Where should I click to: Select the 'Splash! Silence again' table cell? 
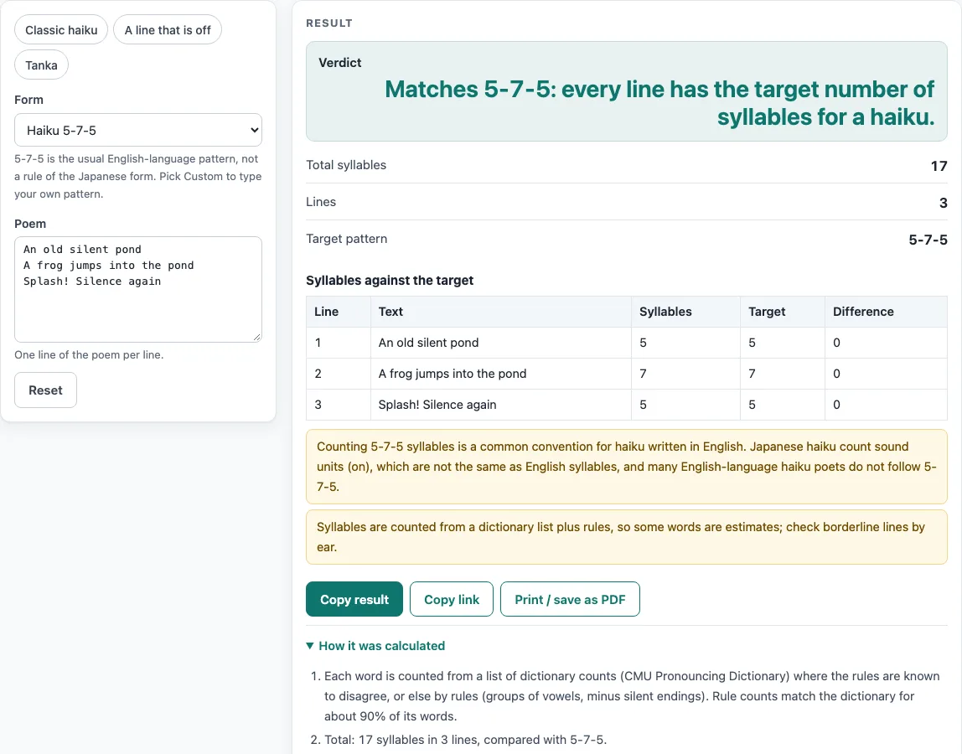(x=500, y=405)
